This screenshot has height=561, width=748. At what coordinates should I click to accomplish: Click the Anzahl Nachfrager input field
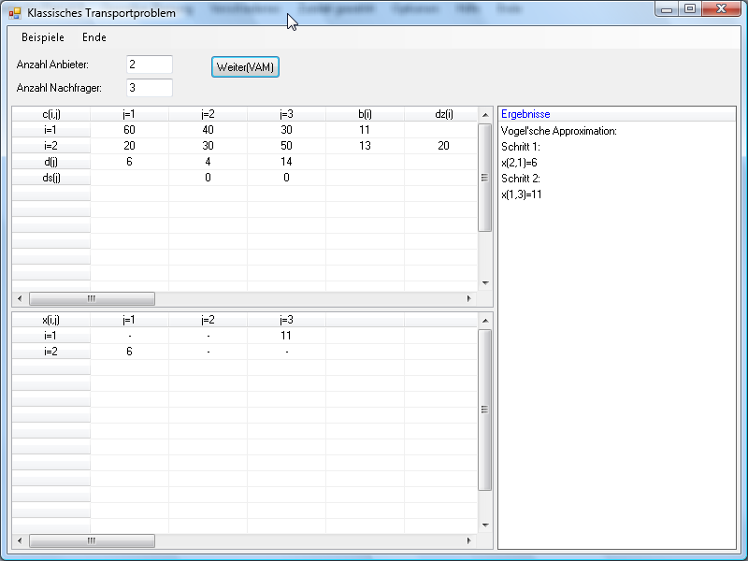(x=150, y=88)
